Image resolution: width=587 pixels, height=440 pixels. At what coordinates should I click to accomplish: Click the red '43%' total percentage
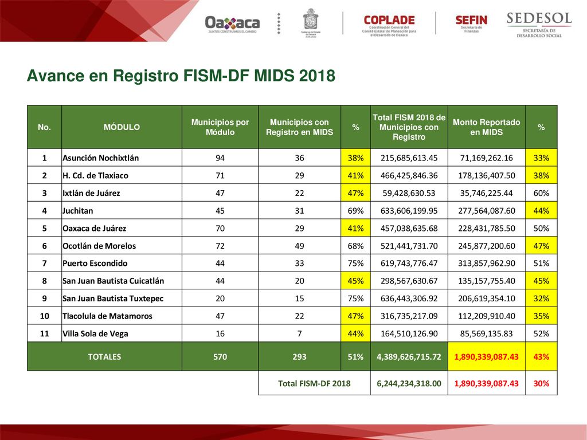(x=541, y=357)
